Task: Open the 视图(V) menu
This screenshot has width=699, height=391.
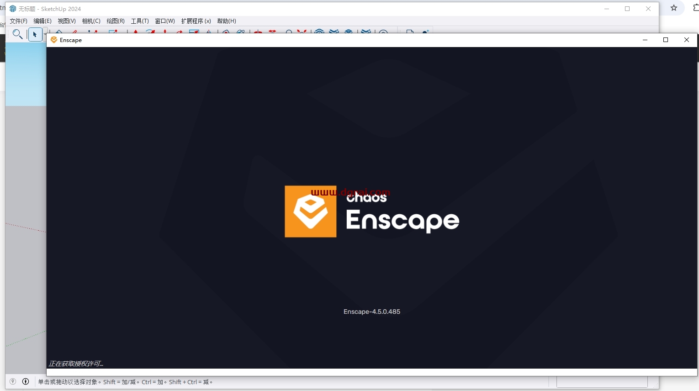Action: (x=67, y=21)
